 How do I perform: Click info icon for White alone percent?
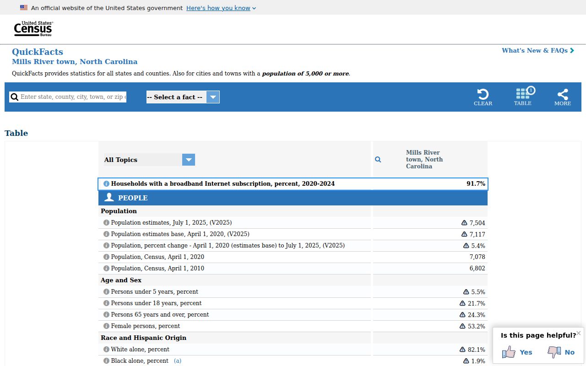coord(106,350)
